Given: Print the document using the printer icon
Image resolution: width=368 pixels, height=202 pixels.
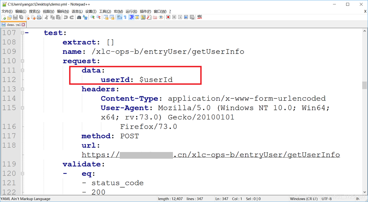Looking at the screenshot, I should (39, 17).
